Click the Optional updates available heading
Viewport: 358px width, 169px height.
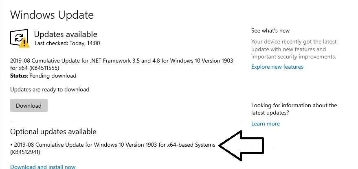[53, 131]
